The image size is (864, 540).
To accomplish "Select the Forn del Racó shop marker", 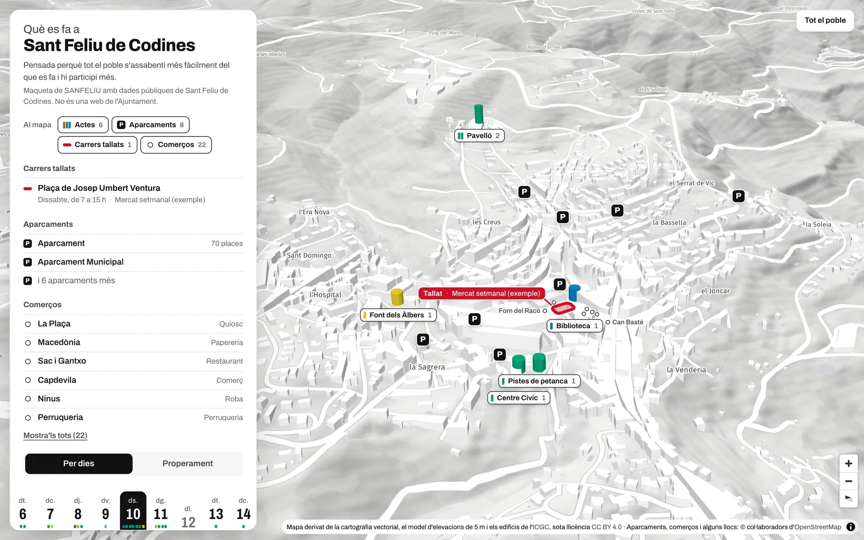I will [545, 311].
